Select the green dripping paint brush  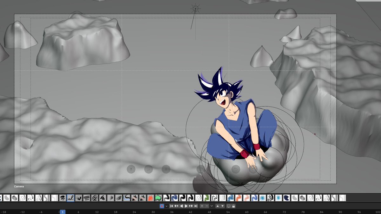158,198
